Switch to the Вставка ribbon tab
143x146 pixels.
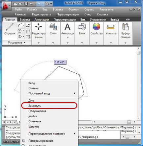click(x=25, y=20)
